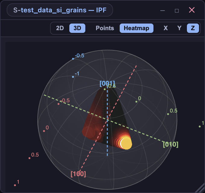Screen dimensions: 205x193
Task: Choose the Z direction for IPF
Action: pyautogui.click(x=193, y=28)
